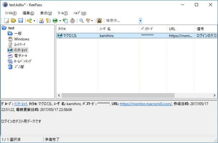Click the kamihiro user name cell
The image size is (218, 143).
(107, 36)
